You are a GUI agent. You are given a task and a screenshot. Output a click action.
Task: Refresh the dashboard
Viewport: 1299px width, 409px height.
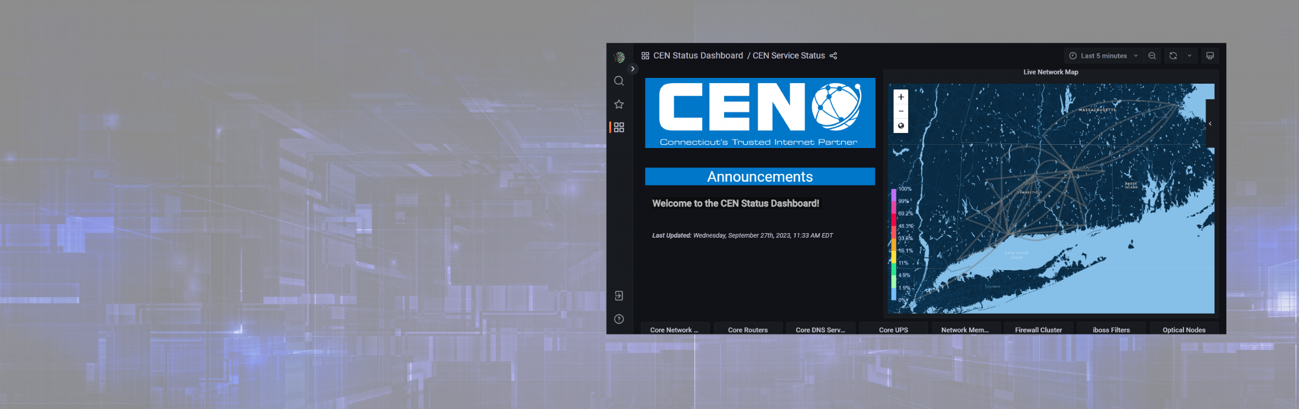1173,56
